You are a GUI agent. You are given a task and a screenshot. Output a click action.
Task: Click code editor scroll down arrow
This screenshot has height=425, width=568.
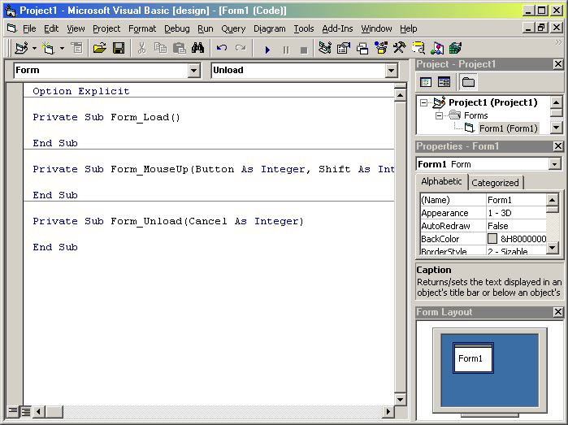pyautogui.click(x=400, y=400)
